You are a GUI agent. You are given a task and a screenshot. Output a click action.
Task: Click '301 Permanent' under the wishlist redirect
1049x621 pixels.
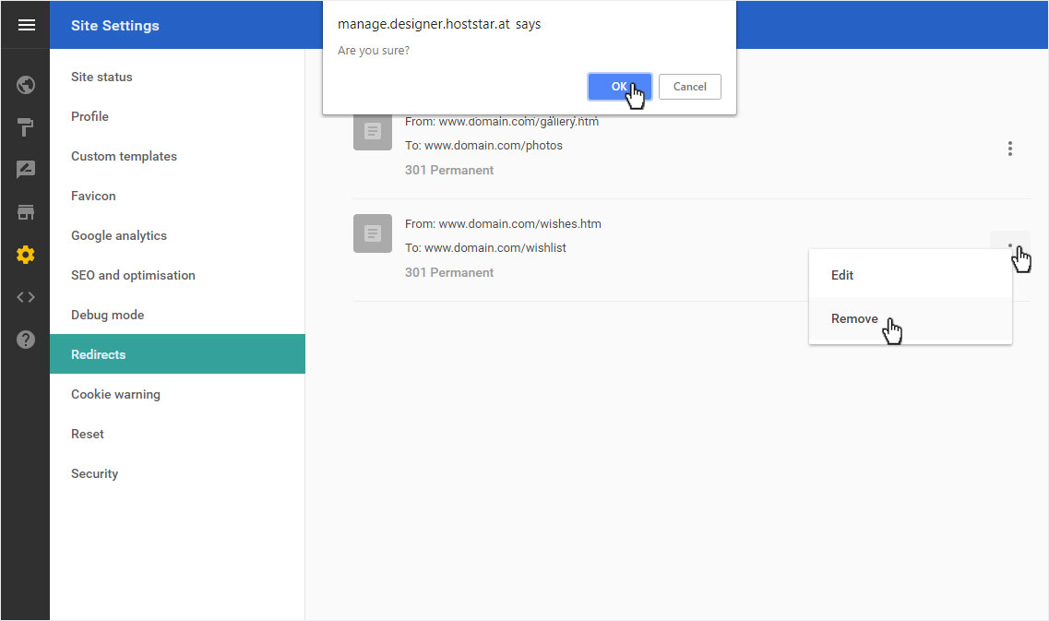pos(449,272)
